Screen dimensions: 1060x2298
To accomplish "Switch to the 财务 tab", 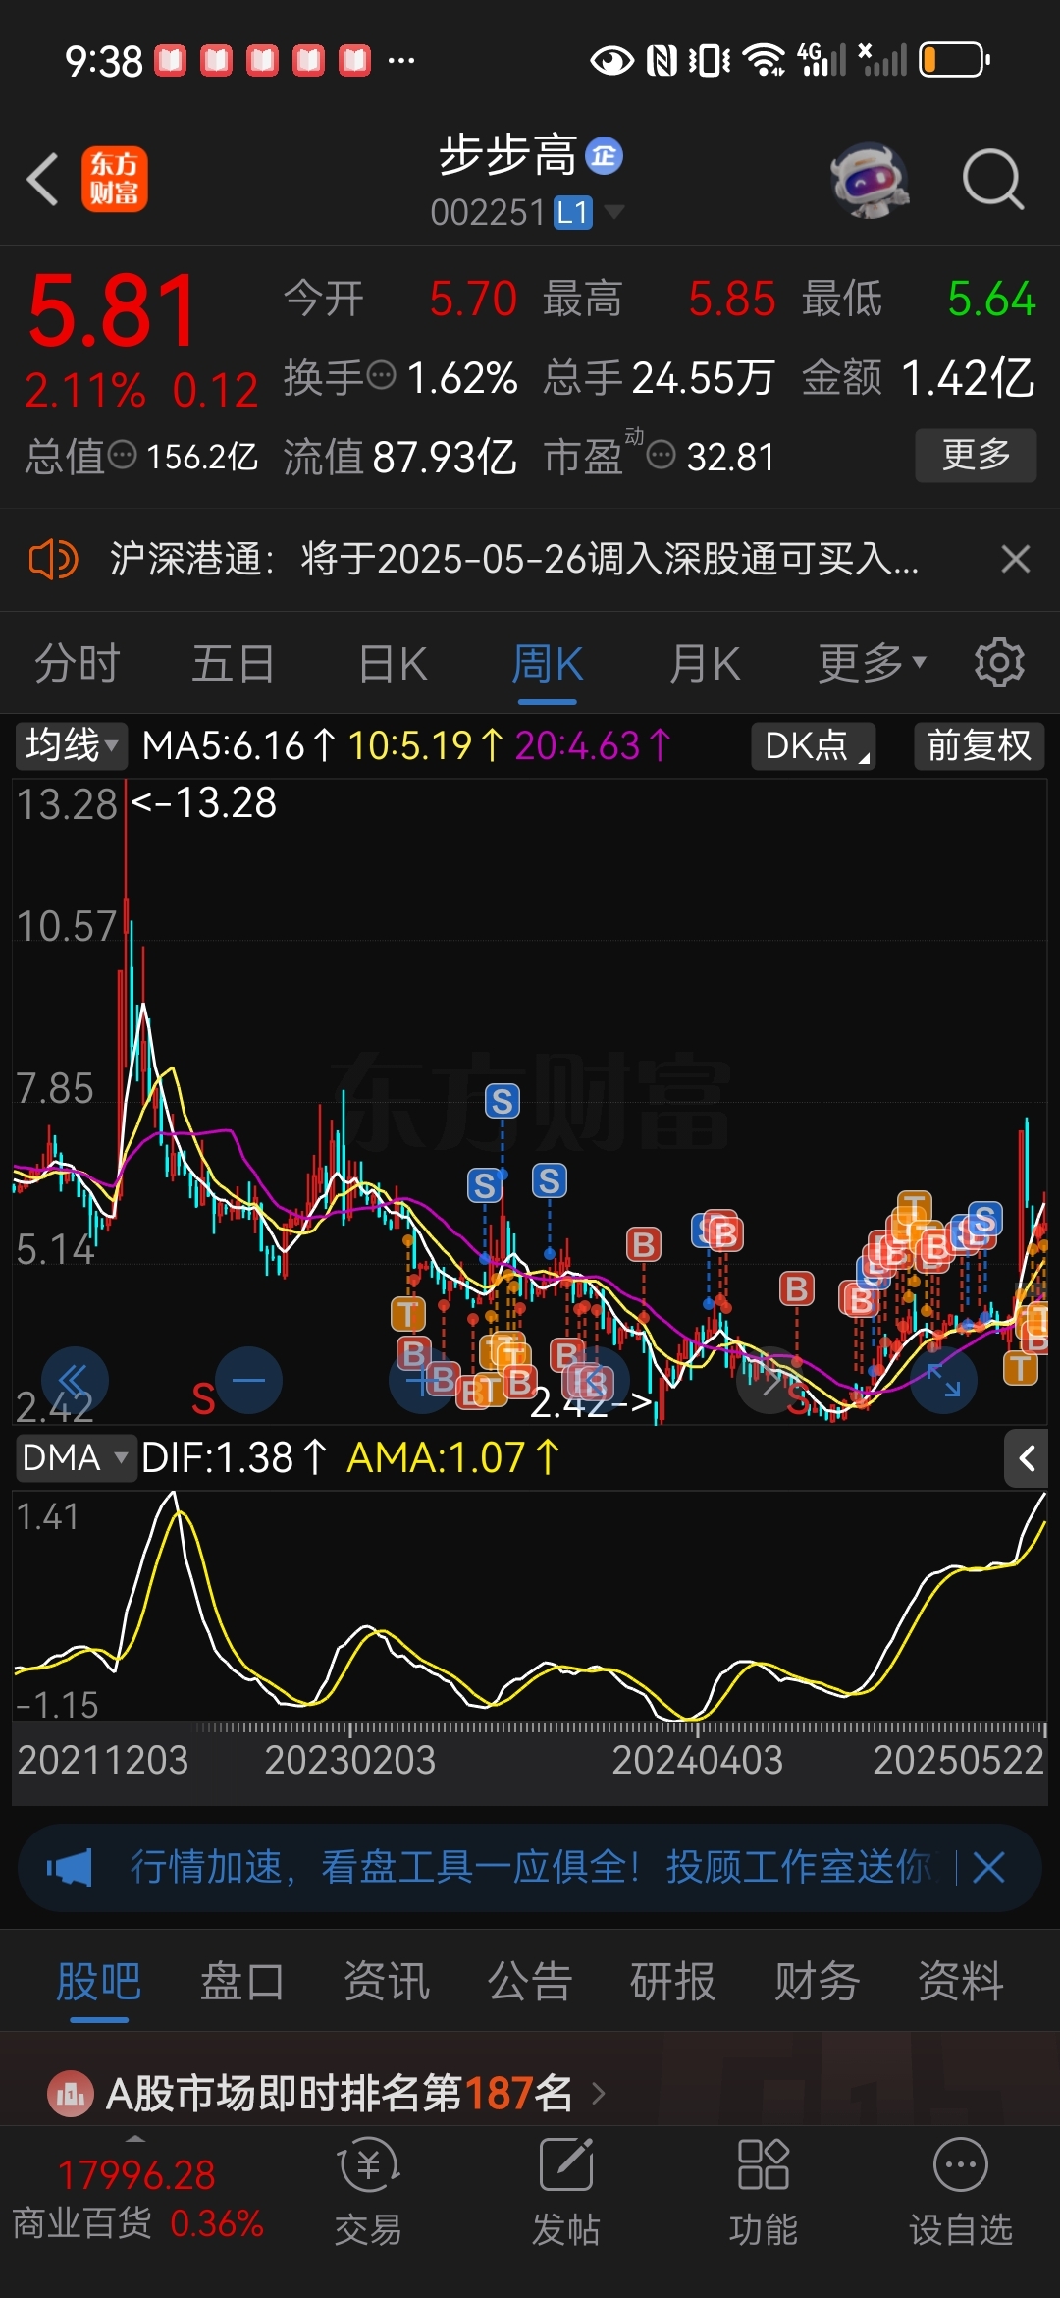I will click(x=817, y=1982).
